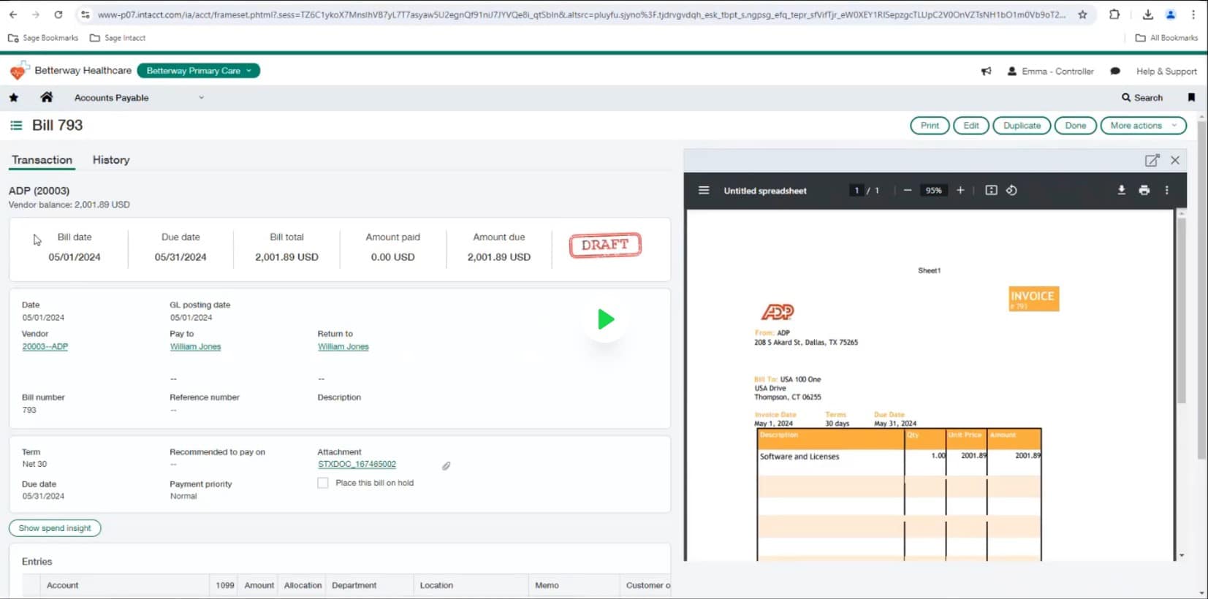
Task: Open the PDF viewer more options menu
Action: point(1166,190)
